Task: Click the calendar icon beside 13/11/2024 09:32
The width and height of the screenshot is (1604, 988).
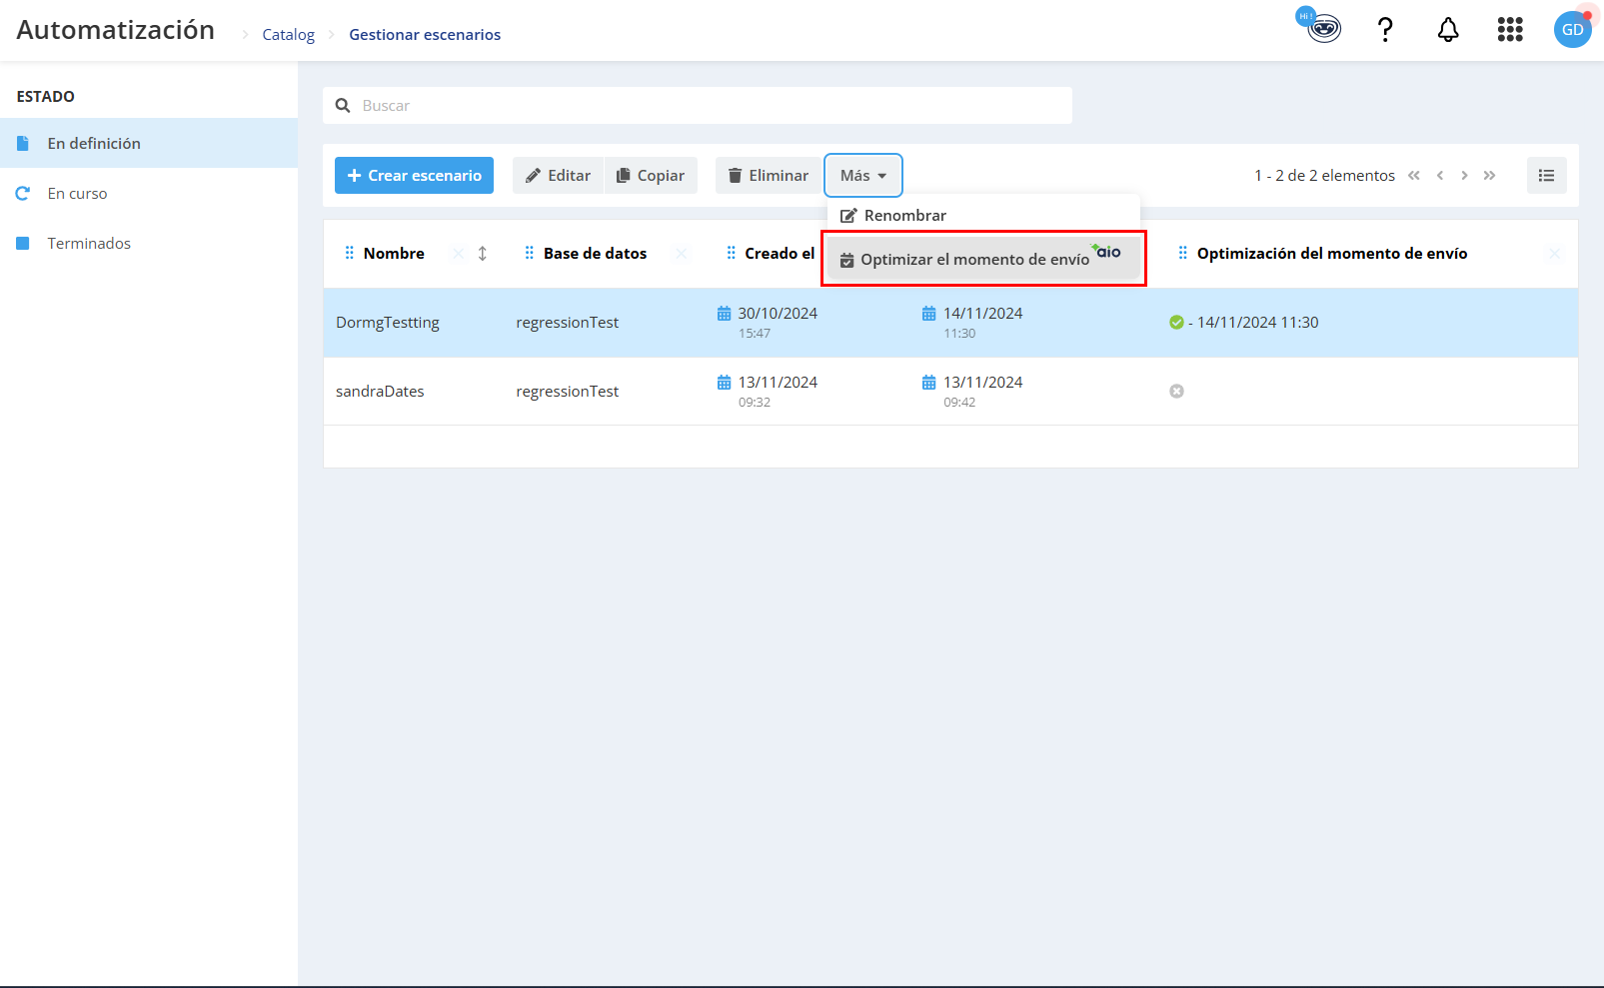Action: [724, 383]
